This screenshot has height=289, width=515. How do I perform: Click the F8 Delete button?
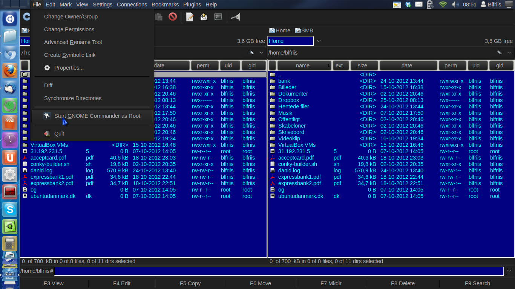(403, 283)
